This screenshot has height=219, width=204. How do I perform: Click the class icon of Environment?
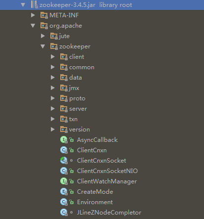[x=64, y=202]
